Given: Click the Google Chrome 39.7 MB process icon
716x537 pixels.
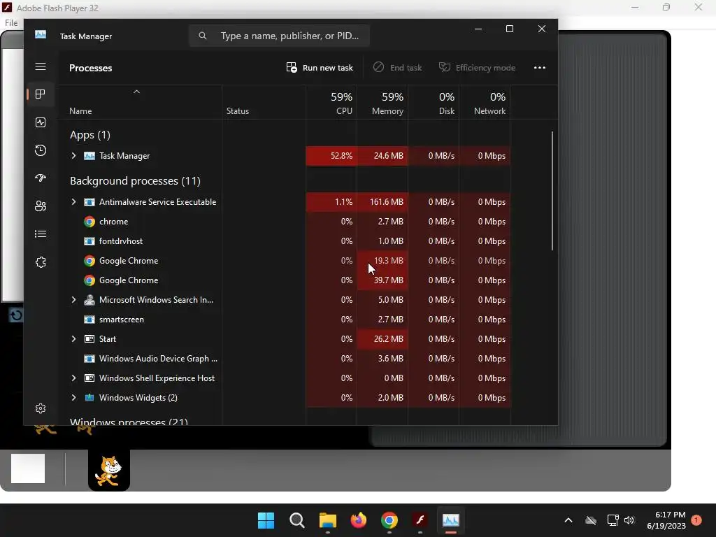Looking at the screenshot, I should point(89,280).
